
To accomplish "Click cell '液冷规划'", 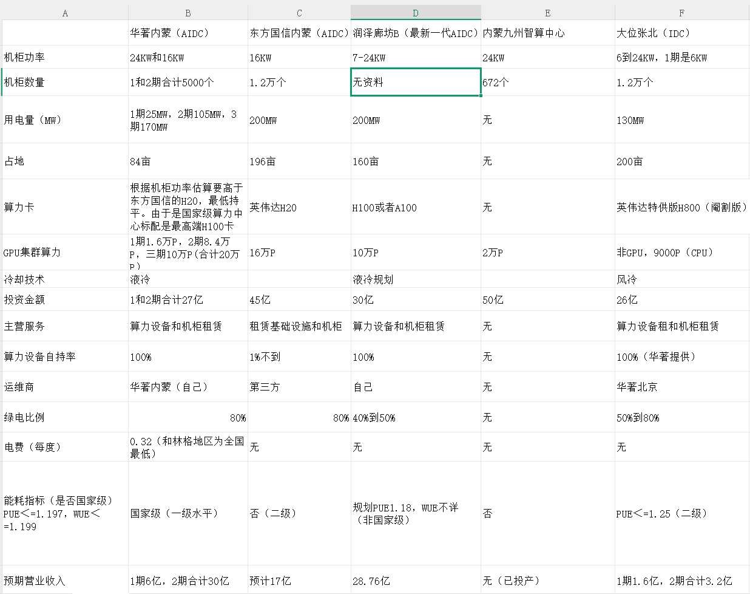I will tap(416, 279).
